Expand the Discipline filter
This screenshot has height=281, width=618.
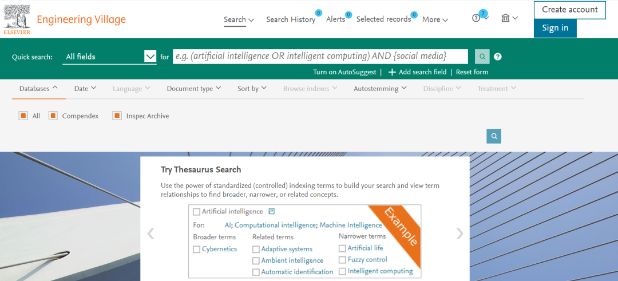tap(442, 89)
